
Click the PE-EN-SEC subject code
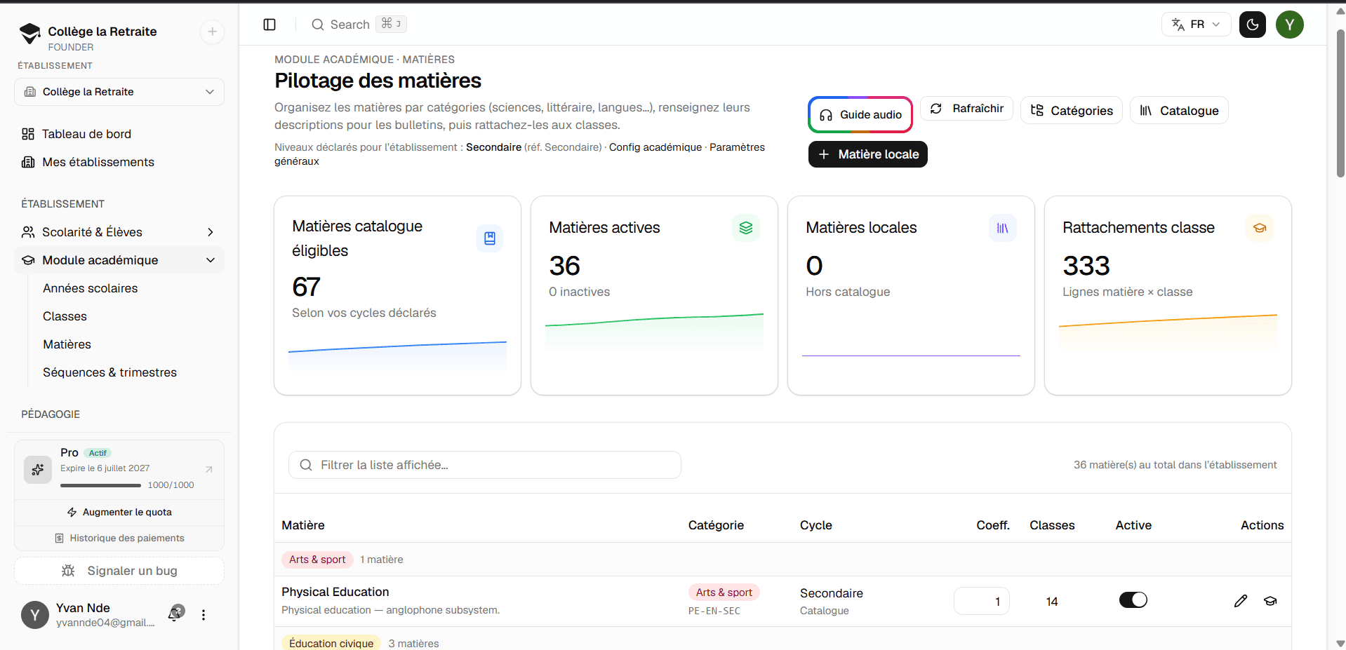pos(714,611)
